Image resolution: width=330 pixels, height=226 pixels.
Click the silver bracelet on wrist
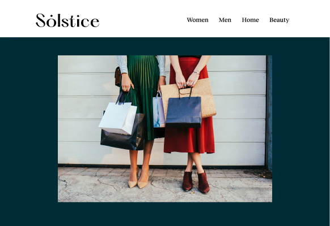(x=196, y=72)
